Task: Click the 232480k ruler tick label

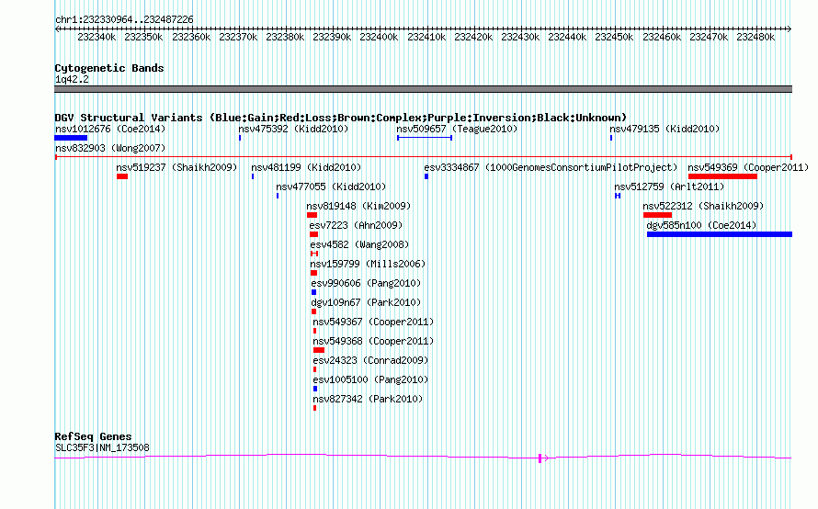Action: (x=756, y=37)
